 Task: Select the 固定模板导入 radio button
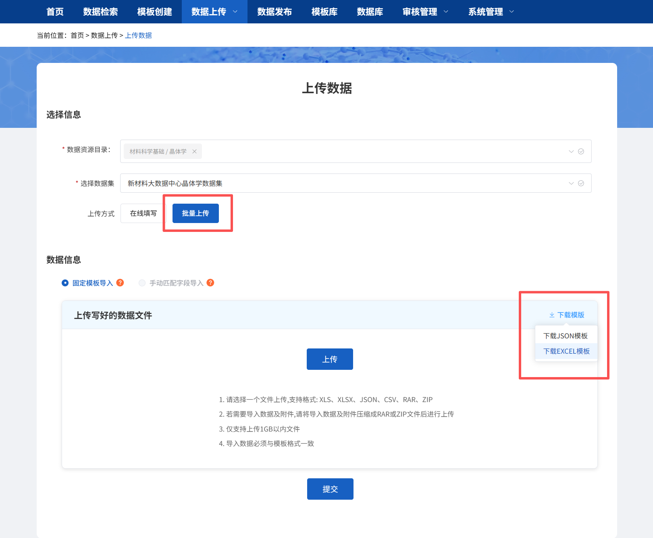click(65, 283)
